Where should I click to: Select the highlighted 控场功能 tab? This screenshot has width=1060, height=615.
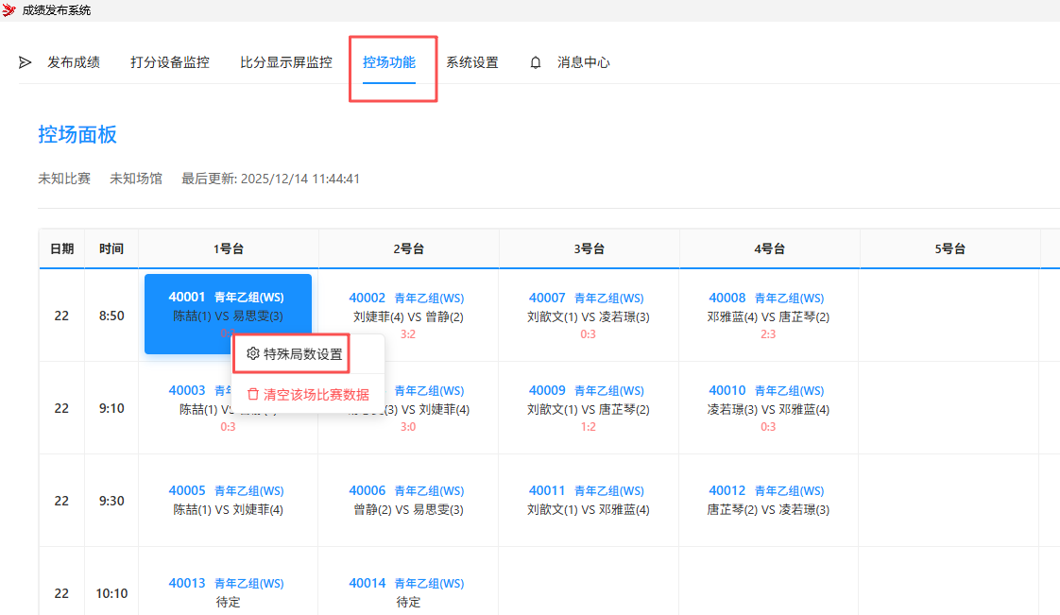click(391, 61)
